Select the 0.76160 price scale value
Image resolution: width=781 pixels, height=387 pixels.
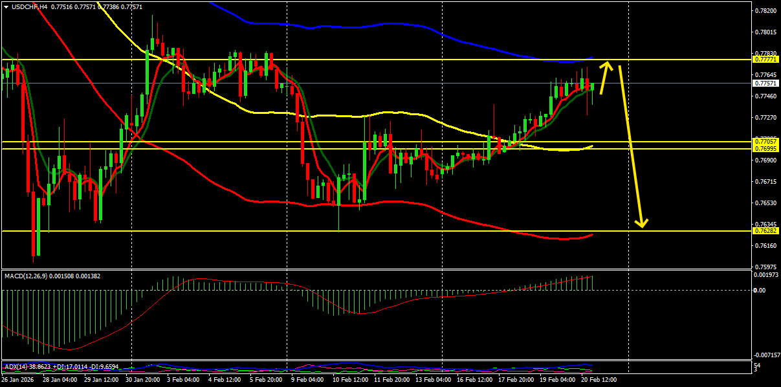pyautogui.click(x=765, y=246)
